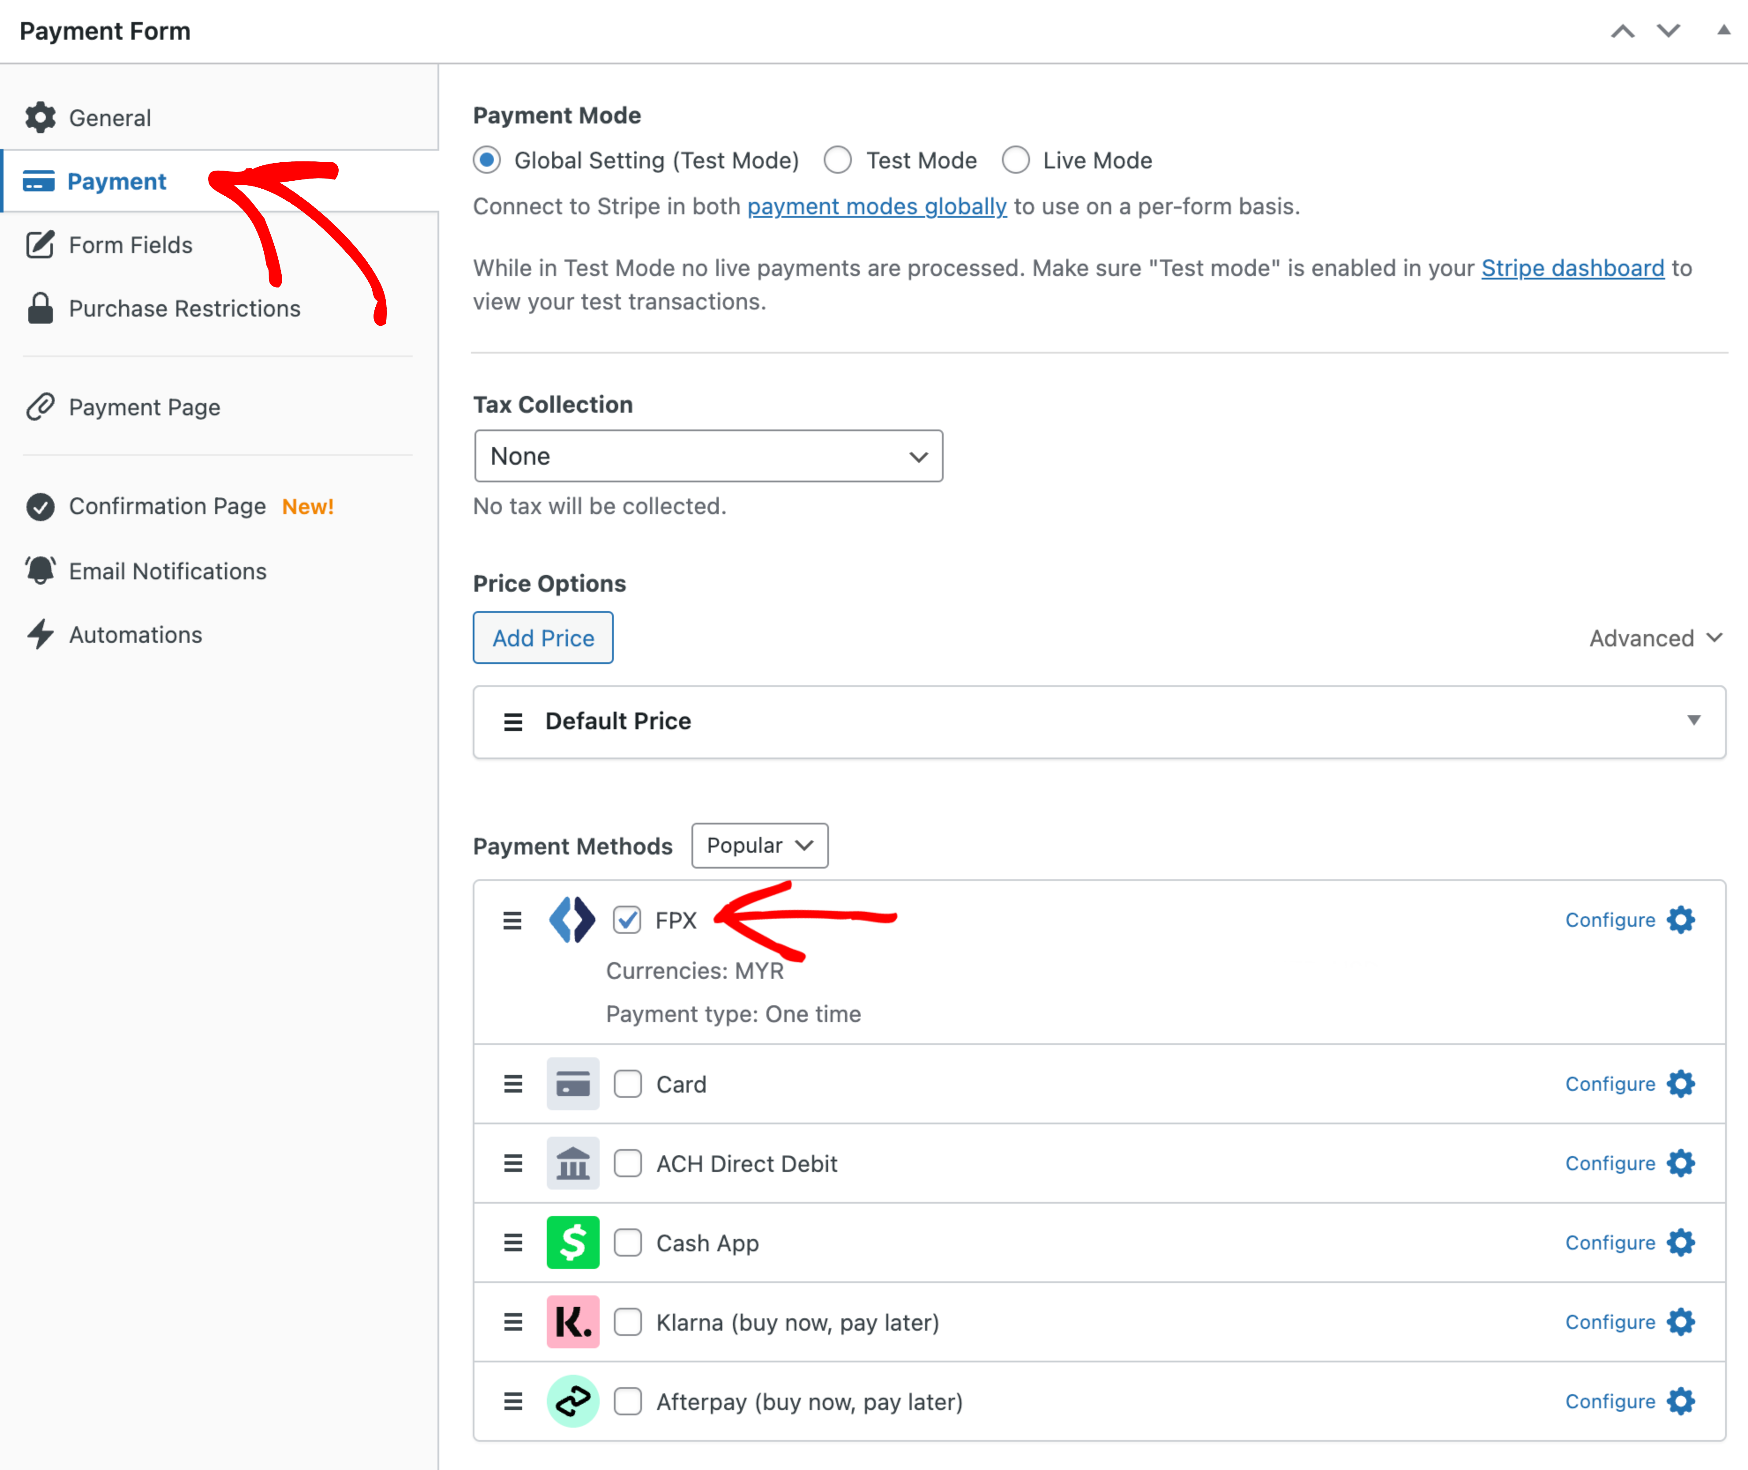Open the Popular payment methods filter dropdown
The height and width of the screenshot is (1470, 1748).
759,846
